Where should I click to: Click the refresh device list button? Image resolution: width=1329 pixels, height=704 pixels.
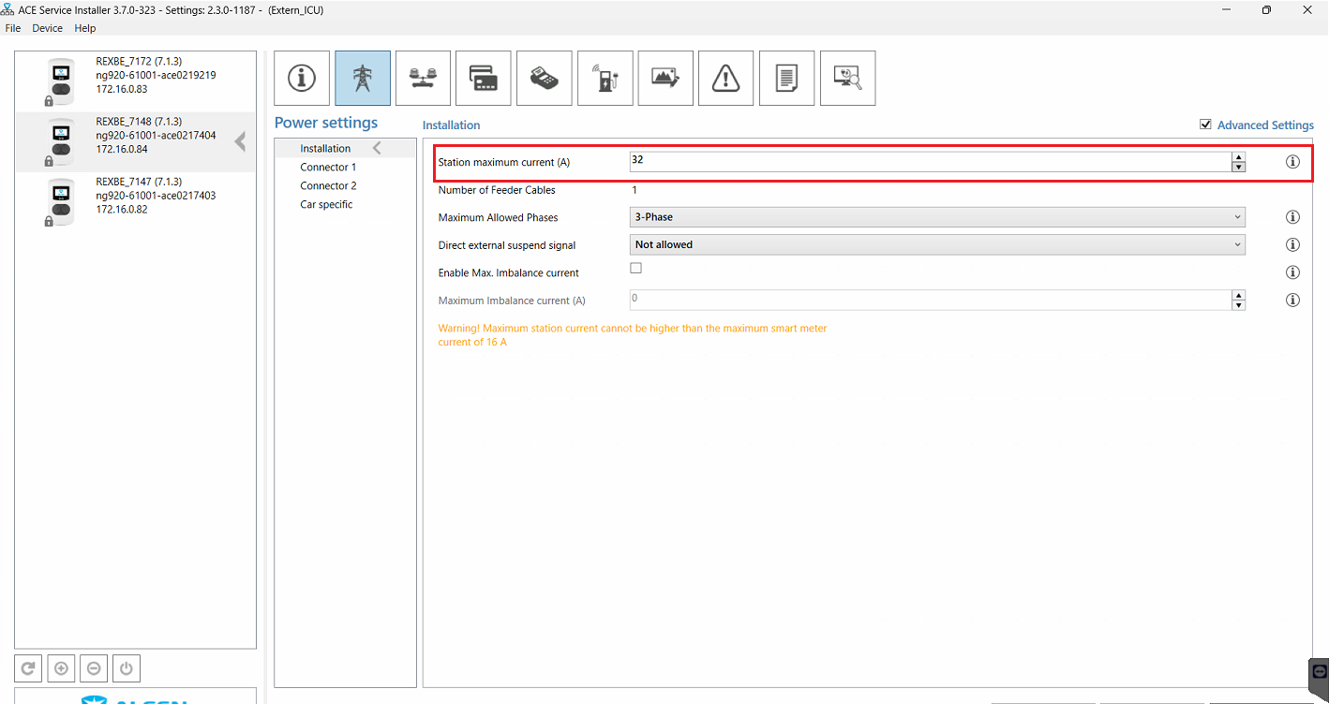[x=29, y=668]
